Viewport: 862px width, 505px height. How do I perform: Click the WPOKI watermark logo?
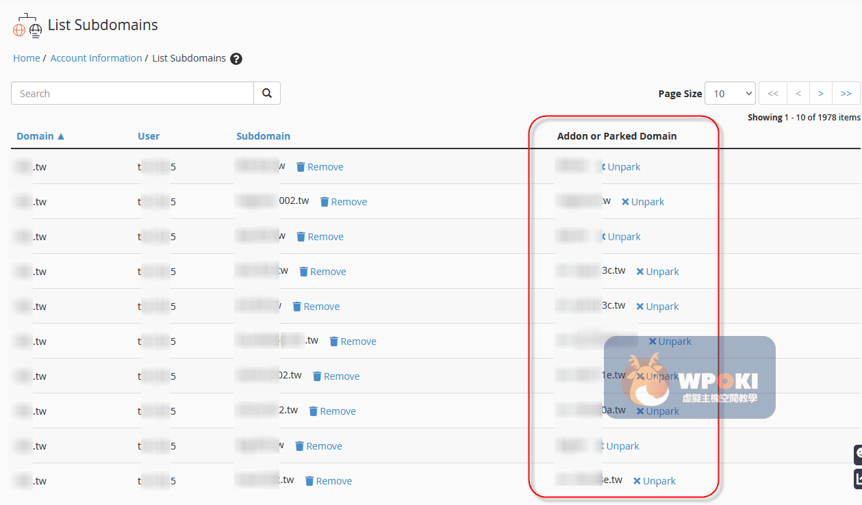coord(689,378)
